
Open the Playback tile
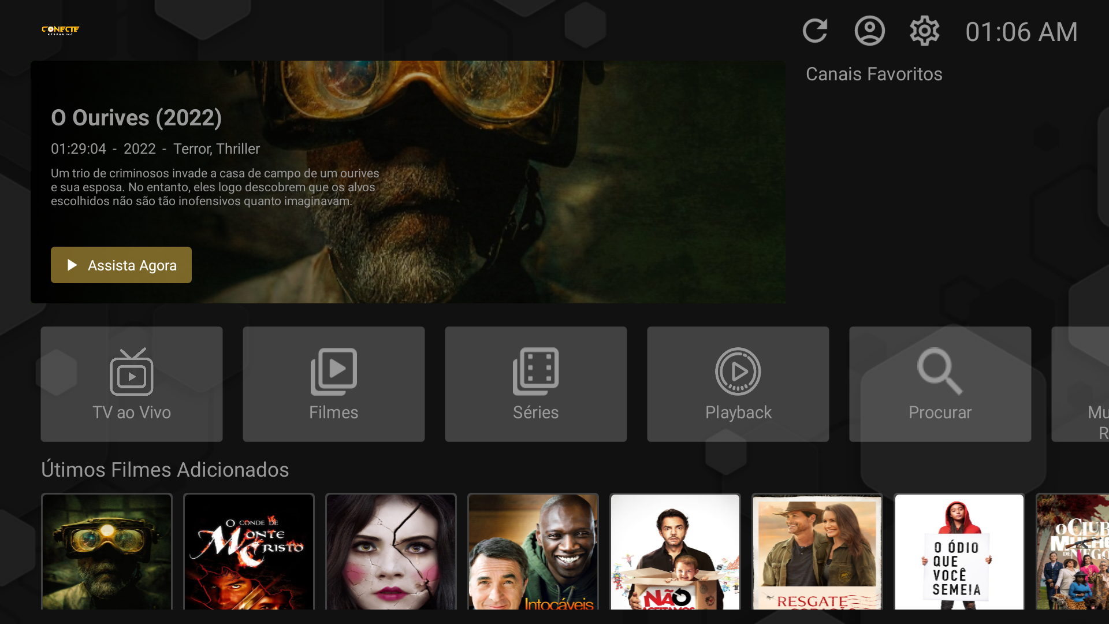tap(738, 384)
